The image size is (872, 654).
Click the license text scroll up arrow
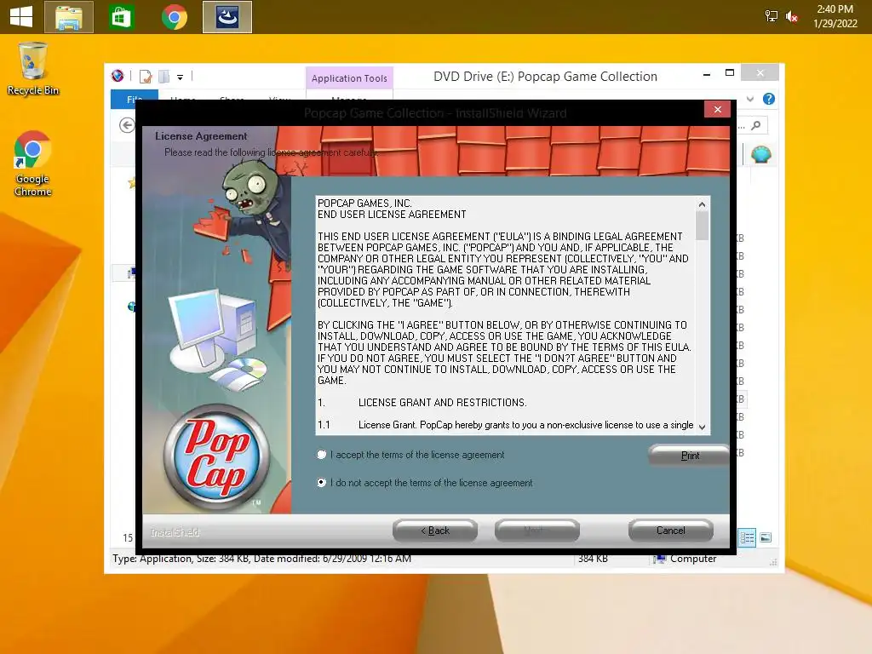coord(702,204)
